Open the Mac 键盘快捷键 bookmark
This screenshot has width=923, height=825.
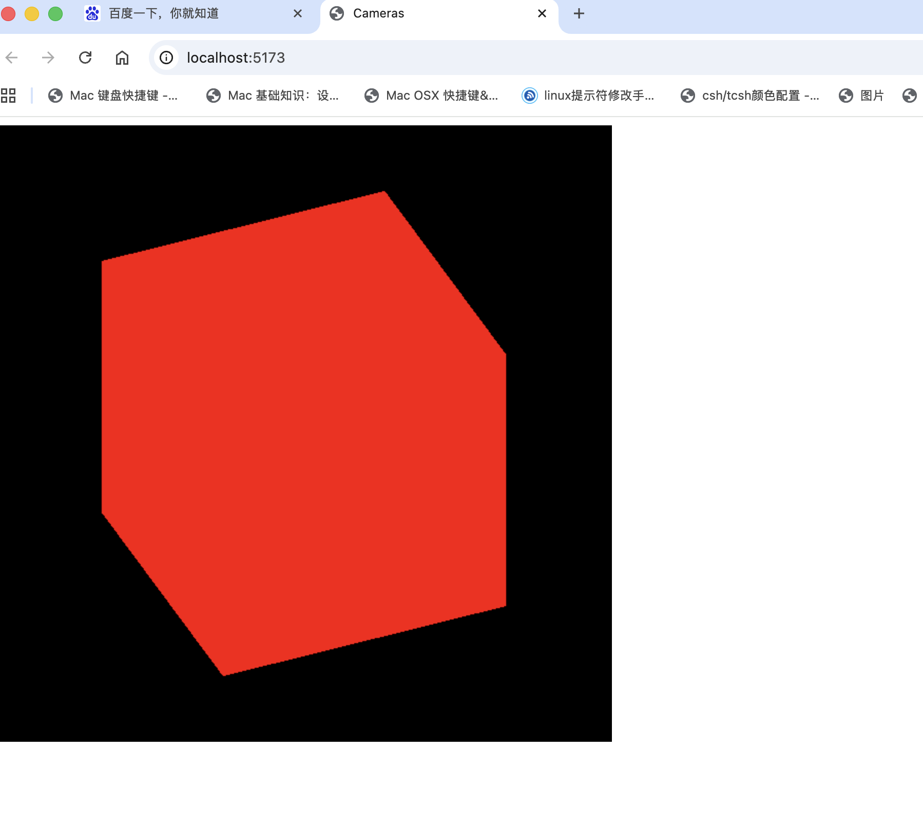pos(113,96)
